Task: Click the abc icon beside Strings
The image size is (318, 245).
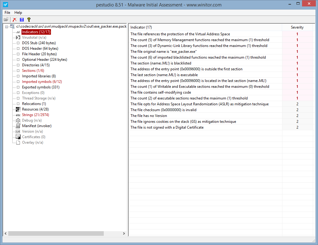Action: pos(18,115)
